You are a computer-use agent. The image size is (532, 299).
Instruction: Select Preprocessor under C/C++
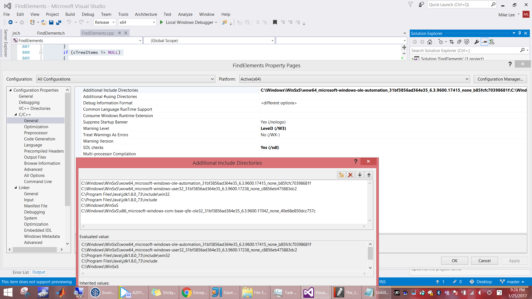36,133
